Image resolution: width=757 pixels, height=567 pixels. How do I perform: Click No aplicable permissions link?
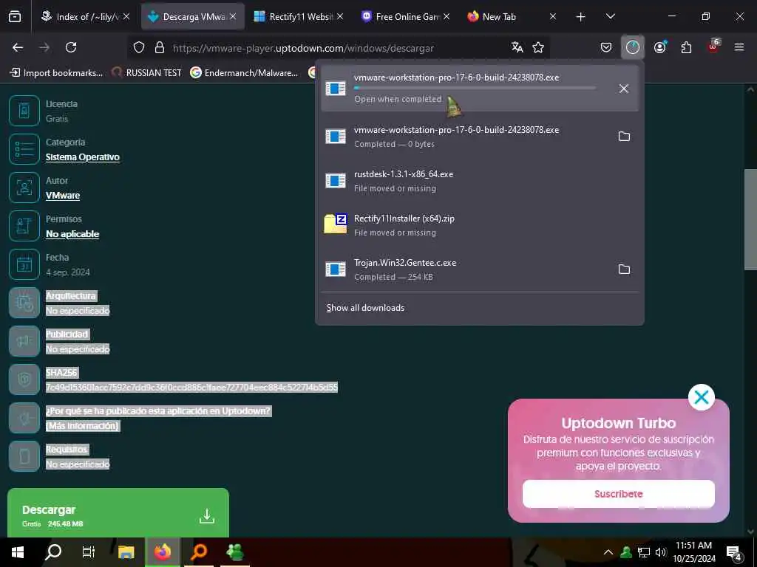[x=72, y=234]
